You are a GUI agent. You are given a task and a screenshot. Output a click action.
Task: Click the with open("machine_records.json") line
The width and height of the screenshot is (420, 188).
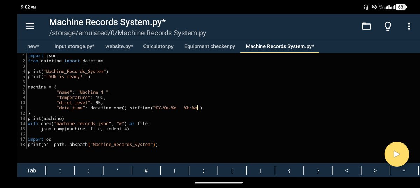tap(89, 123)
